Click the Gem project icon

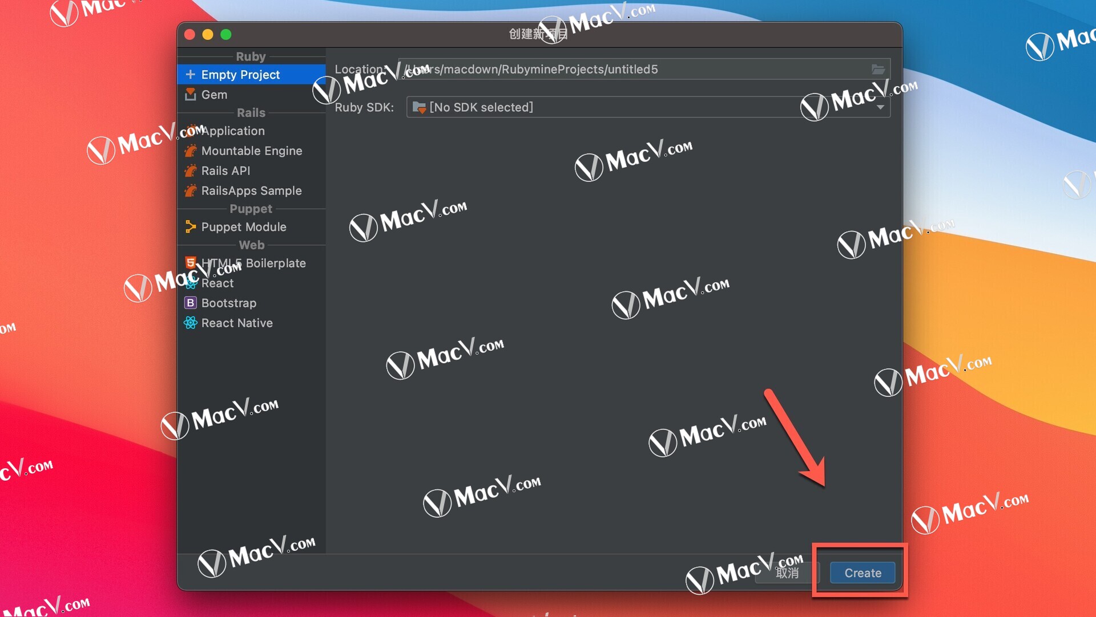coord(191,95)
